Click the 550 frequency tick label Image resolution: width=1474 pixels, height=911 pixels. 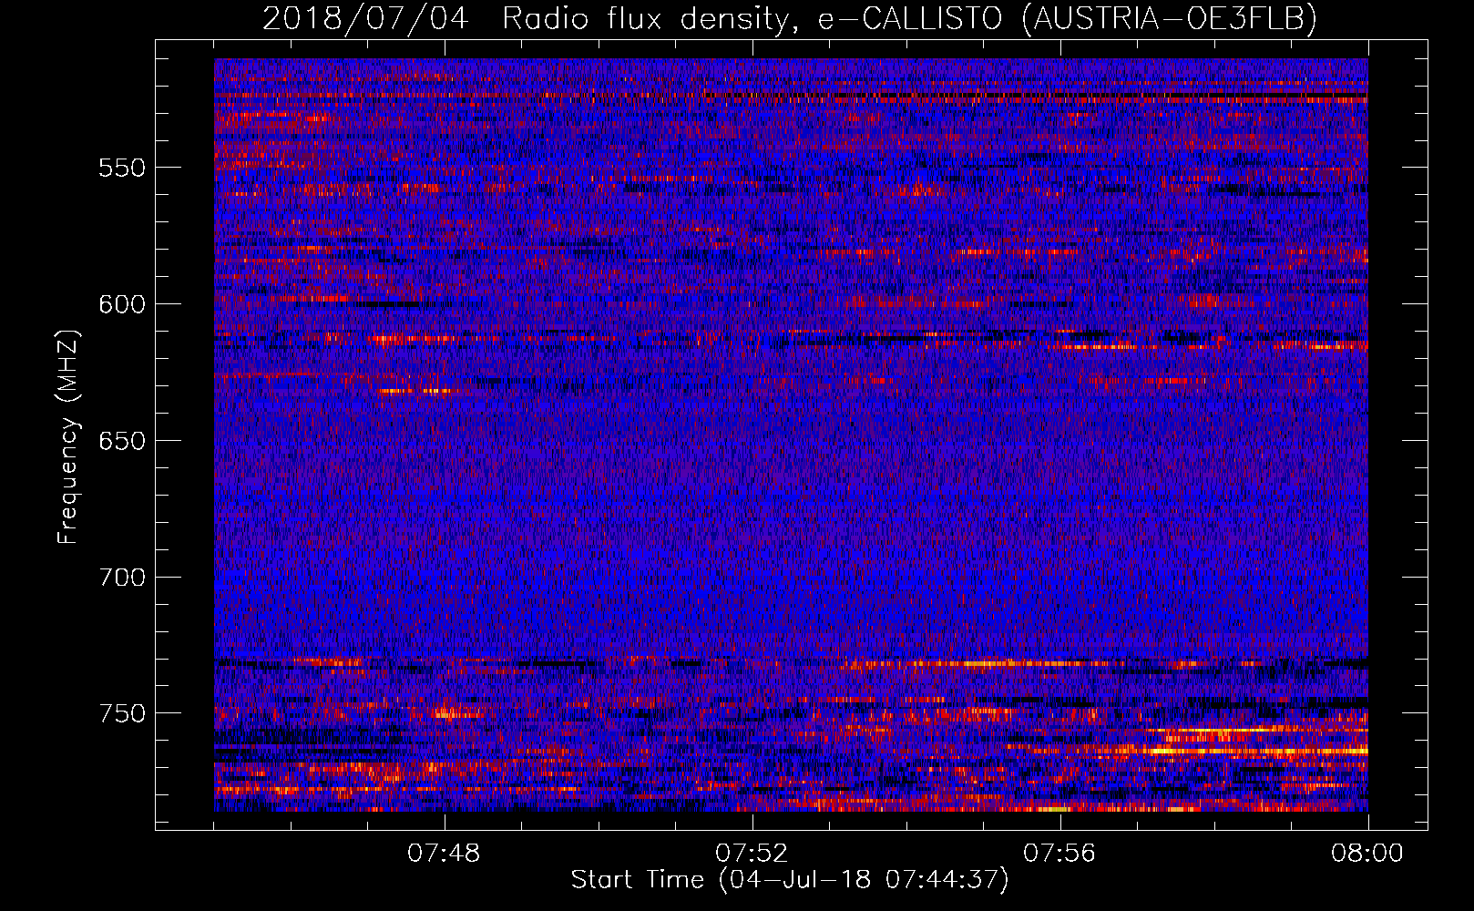[x=122, y=168]
